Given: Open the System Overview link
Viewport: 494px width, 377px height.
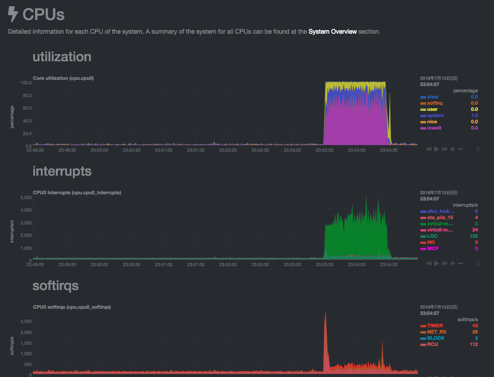Looking at the screenshot, I should [332, 32].
